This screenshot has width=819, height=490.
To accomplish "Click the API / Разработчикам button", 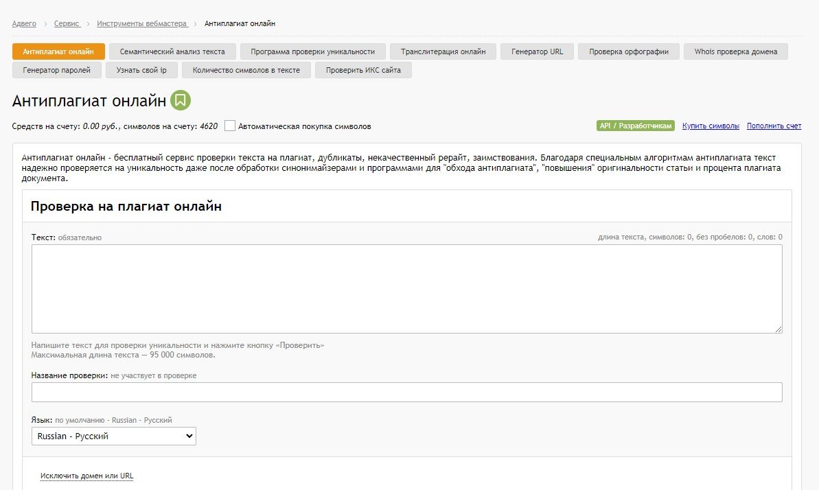I will tap(636, 126).
